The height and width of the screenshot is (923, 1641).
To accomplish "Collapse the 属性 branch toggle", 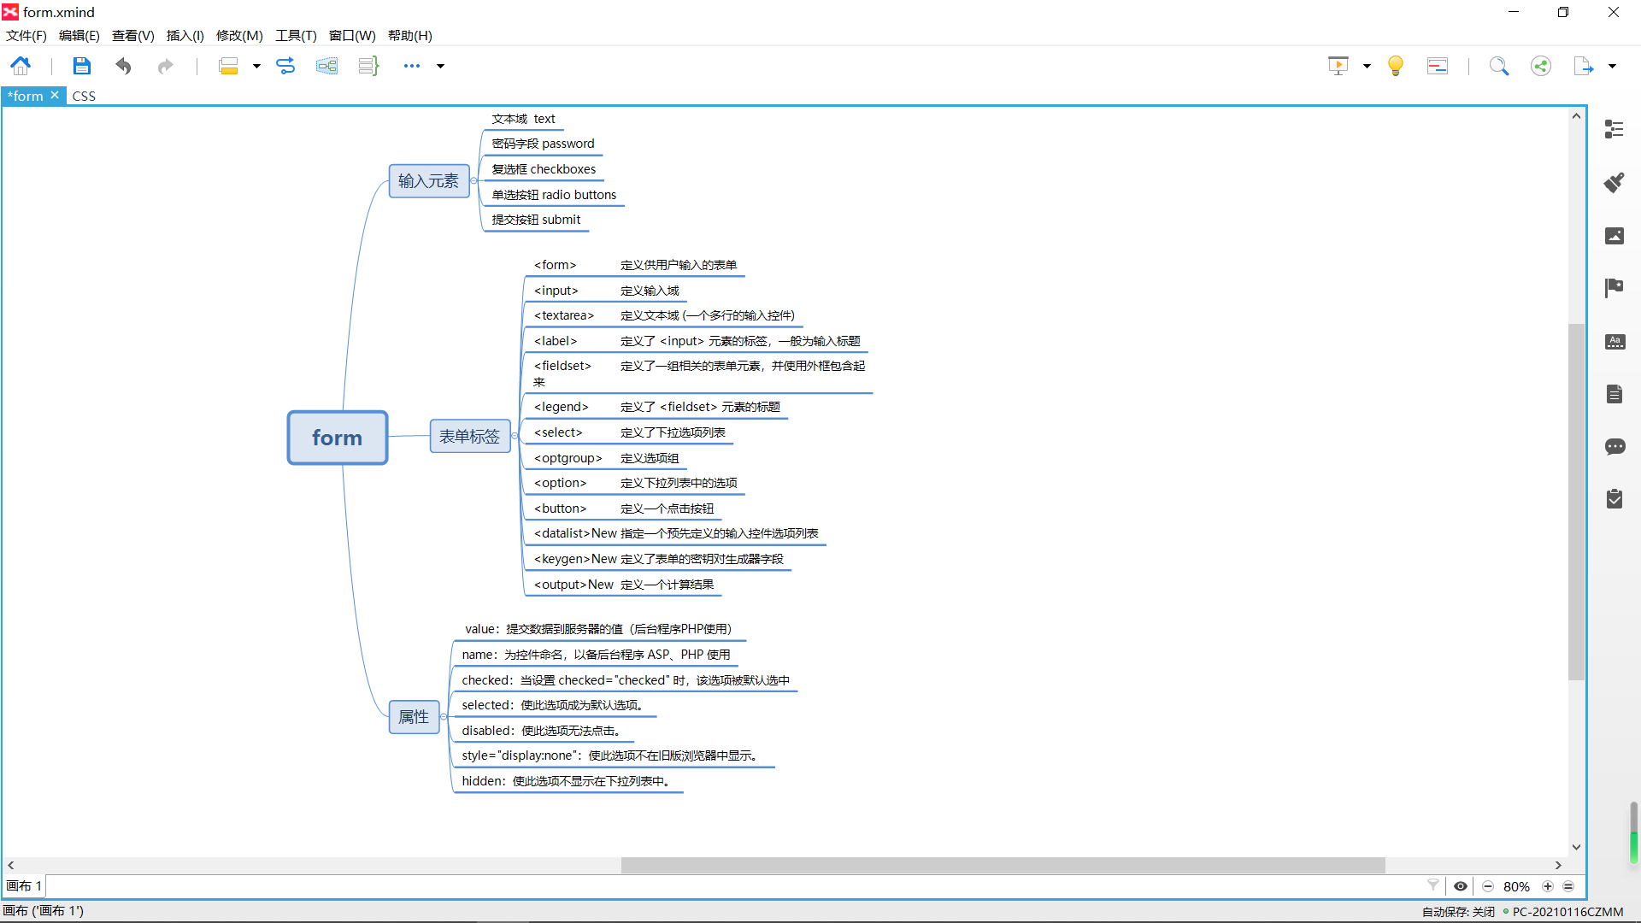I will click(444, 717).
